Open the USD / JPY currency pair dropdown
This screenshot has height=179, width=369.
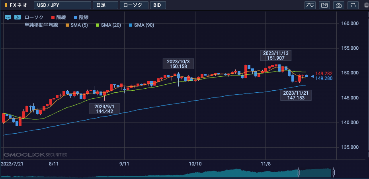[x=62, y=5]
